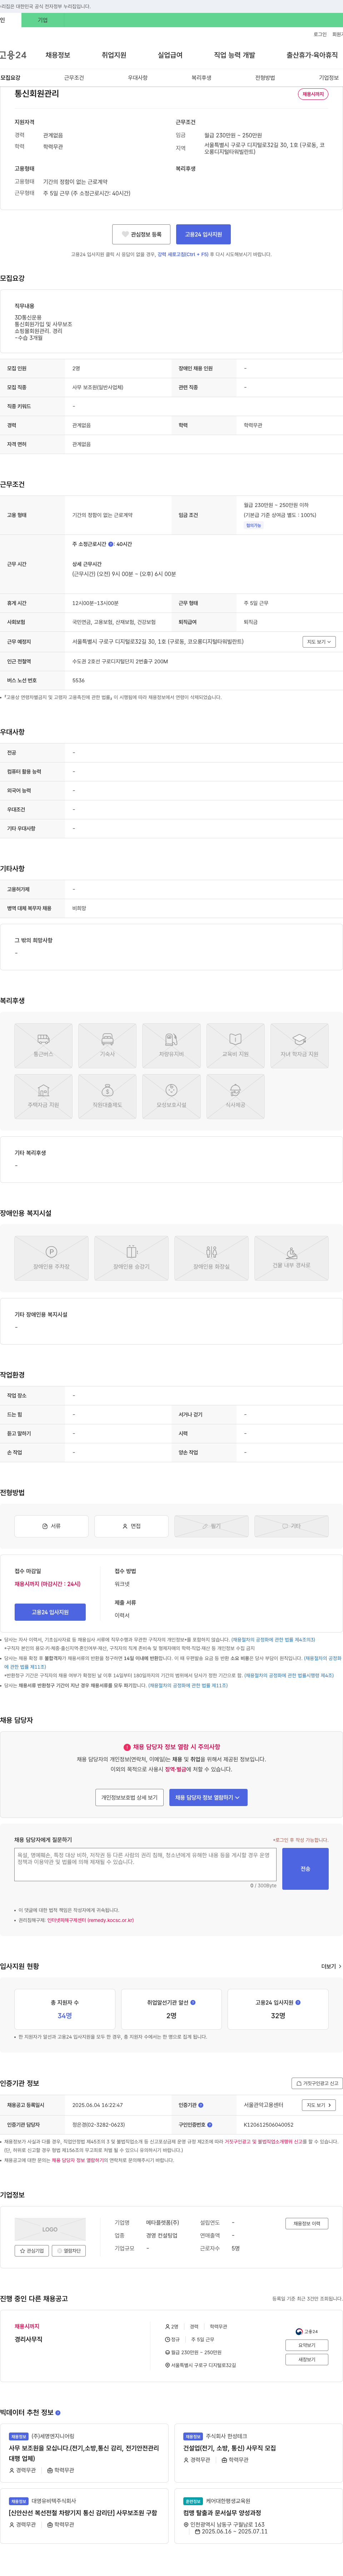Image resolution: width=343 pixels, height=2576 pixels.
Task: Click the 장애인용 화장실 facility icon
Action: click(x=211, y=1258)
